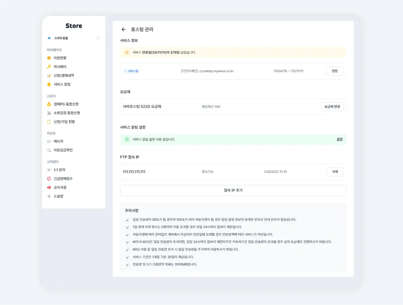The width and height of the screenshot is (403, 305).
Task: Click the 서버호스팅 S220 요금제 plan name
Action: pyautogui.click(x=142, y=107)
